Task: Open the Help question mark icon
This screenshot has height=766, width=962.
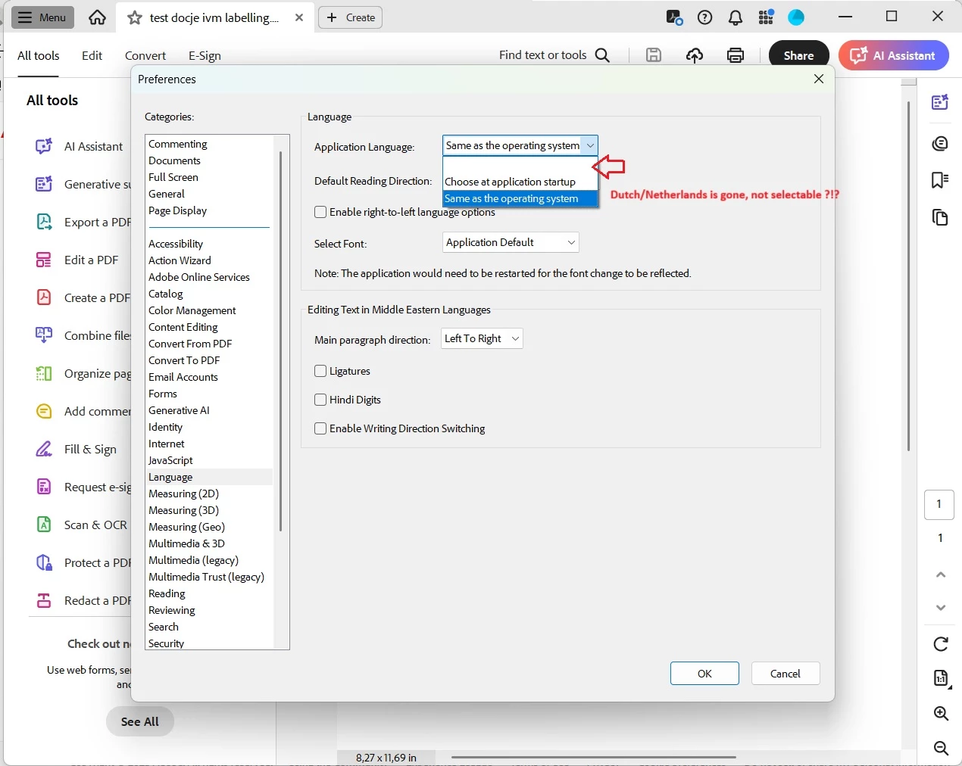Action: pyautogui.click(x=705, y=17)
